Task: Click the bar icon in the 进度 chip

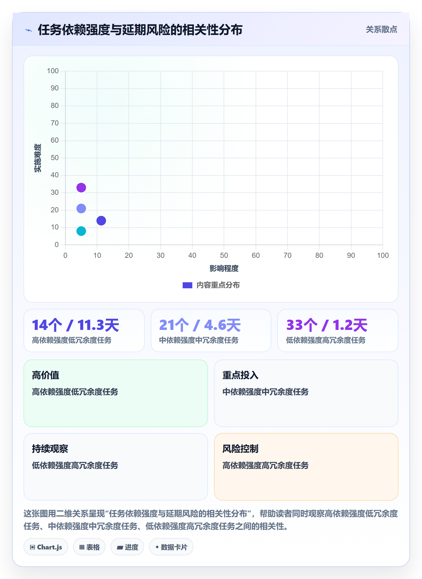Action: pos(120,547)
